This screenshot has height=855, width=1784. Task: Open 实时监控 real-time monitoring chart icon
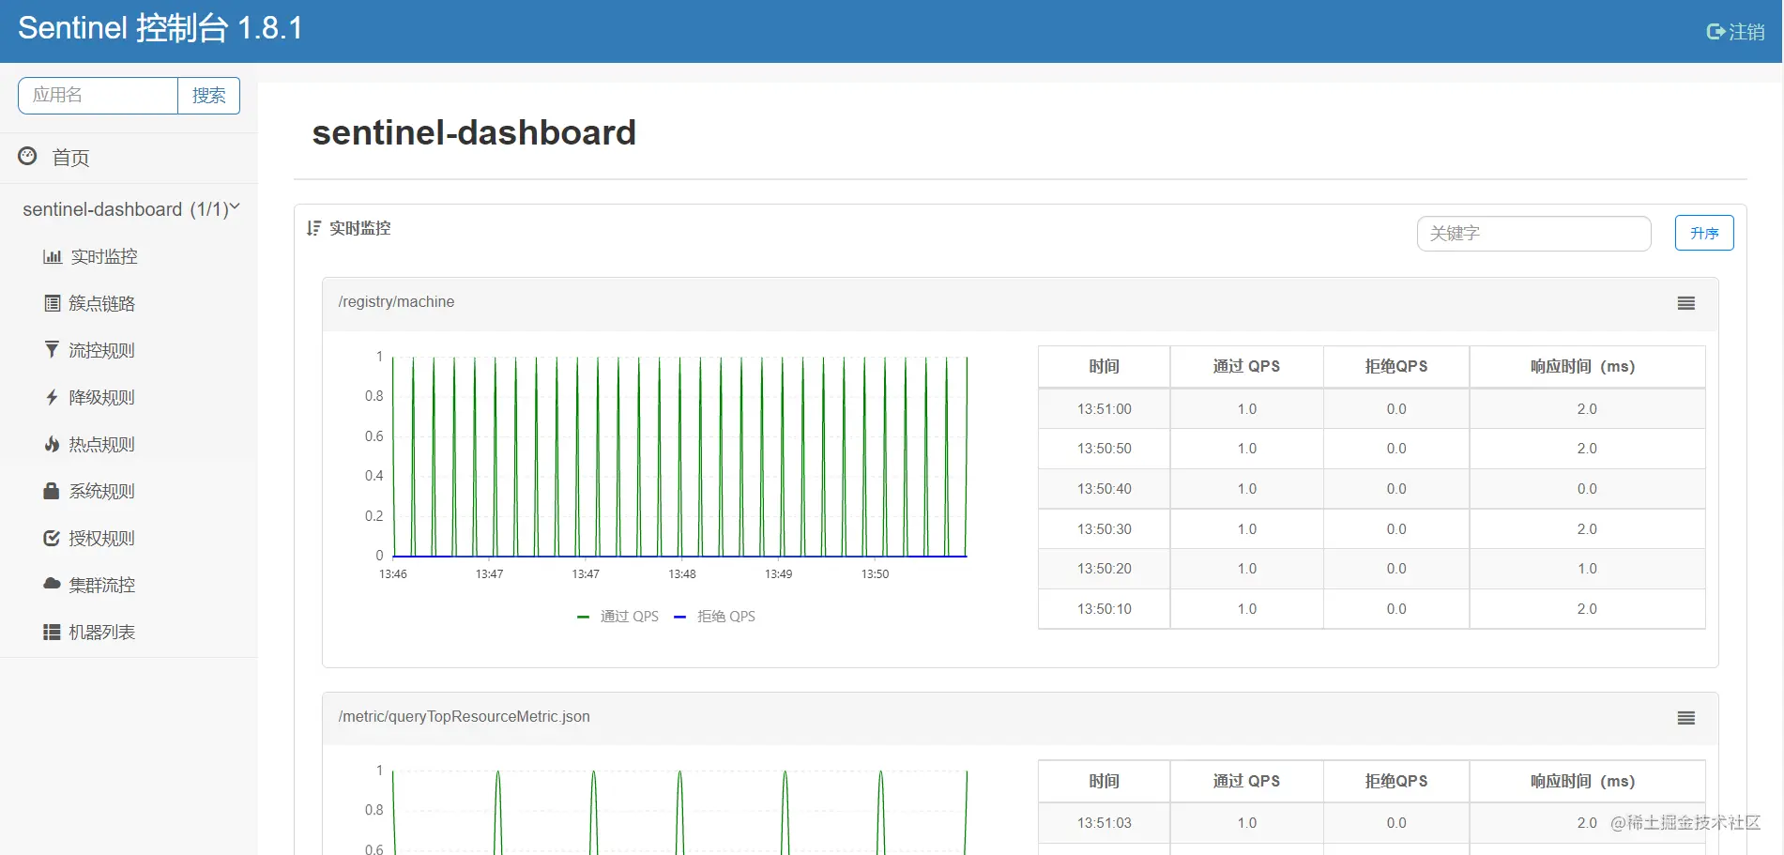pos(53,257)
